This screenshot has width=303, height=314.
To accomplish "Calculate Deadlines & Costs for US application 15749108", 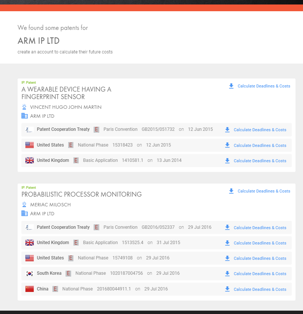I will pos(260,258).
